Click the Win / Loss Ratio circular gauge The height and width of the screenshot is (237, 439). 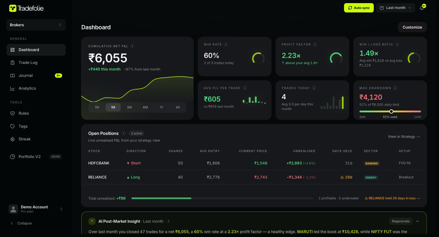414,58
